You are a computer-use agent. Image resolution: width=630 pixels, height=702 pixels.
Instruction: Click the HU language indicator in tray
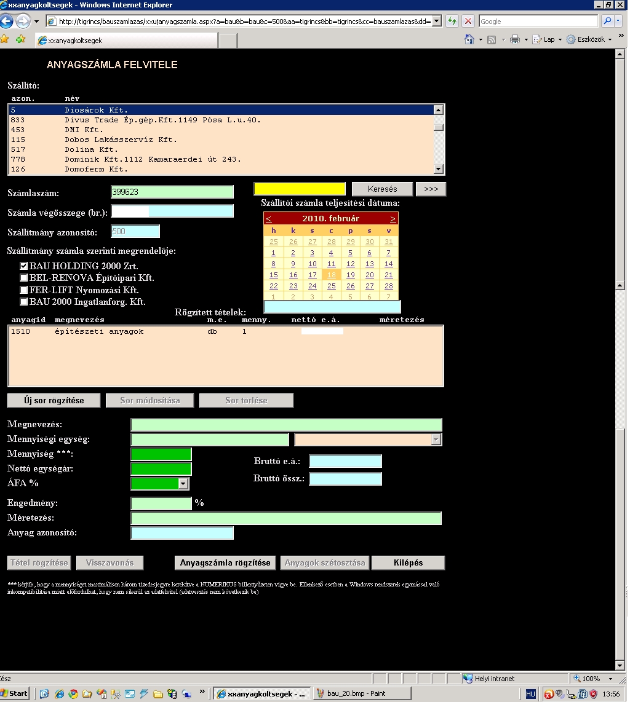(x=530, y=694)
